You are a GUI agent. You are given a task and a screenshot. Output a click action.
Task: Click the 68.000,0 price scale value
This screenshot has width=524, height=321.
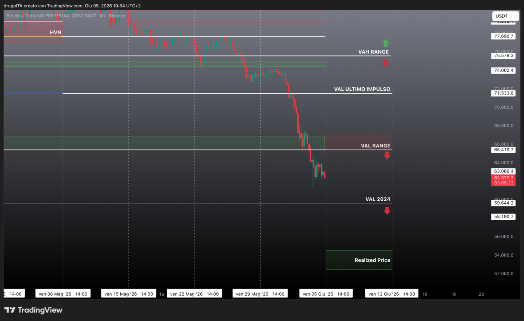pos(504,126)
